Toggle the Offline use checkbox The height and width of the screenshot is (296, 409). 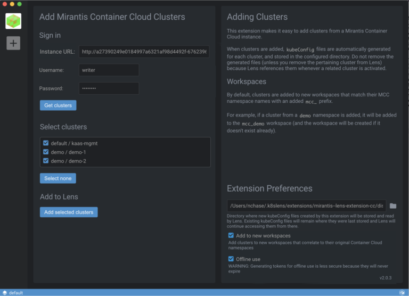click(x=231, y=259)
